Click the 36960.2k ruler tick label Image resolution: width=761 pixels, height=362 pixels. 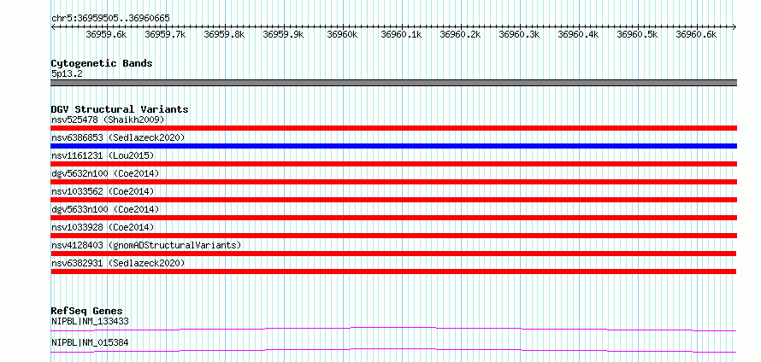460,34
